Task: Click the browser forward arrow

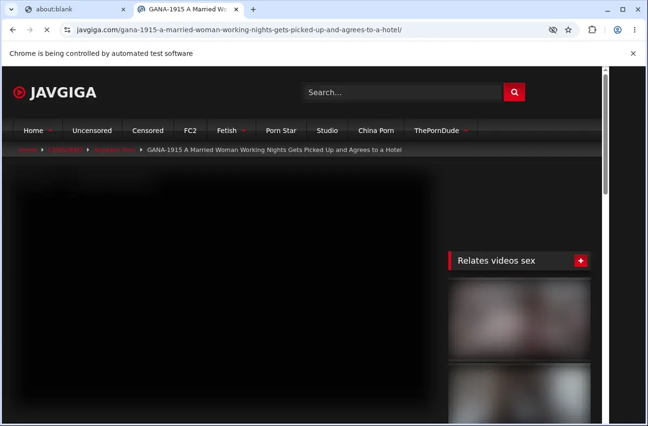Action: click(30, 30)
